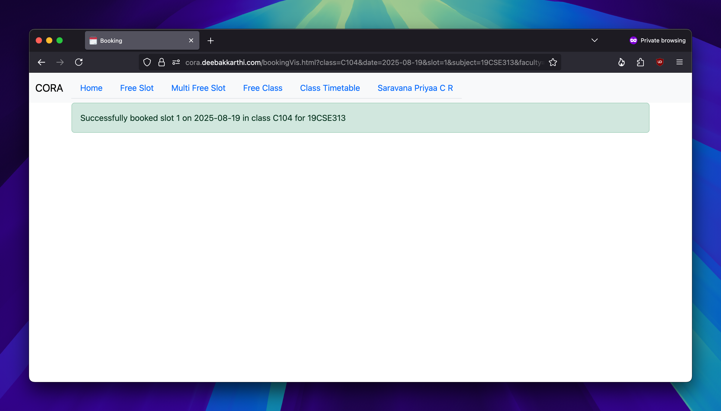This screenshot has width=721, height=411.
Task: Go back to the previous page
Action: tap(41, 62)
